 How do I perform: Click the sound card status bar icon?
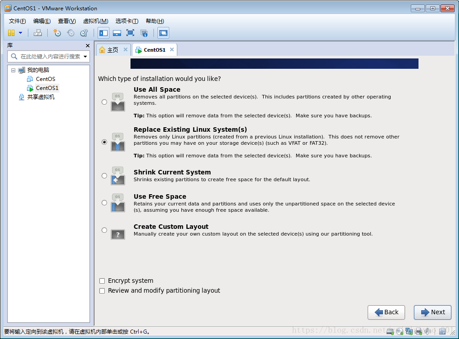(427, 331)
